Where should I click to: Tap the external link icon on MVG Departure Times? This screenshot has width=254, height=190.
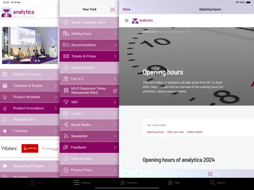(115, 91)
